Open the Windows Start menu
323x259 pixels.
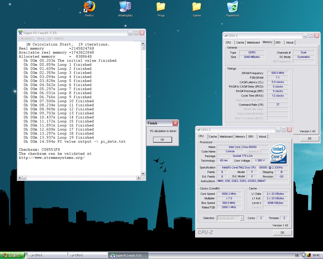[x=12, y=255]
